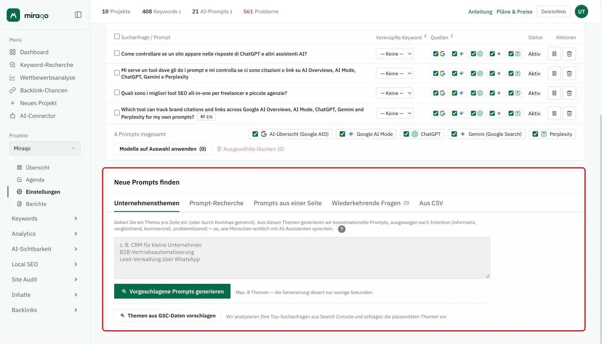602x344 pixels.
Task: Switch to the Prompts aus einer Seite tab
Action: tap(288, 203)
